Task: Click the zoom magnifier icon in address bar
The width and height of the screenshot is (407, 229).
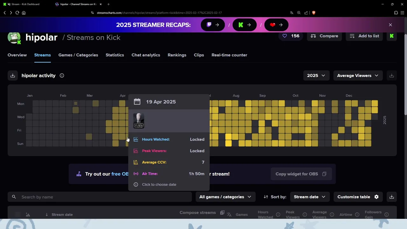Action: pyautogui.click(x=299, y=13)
